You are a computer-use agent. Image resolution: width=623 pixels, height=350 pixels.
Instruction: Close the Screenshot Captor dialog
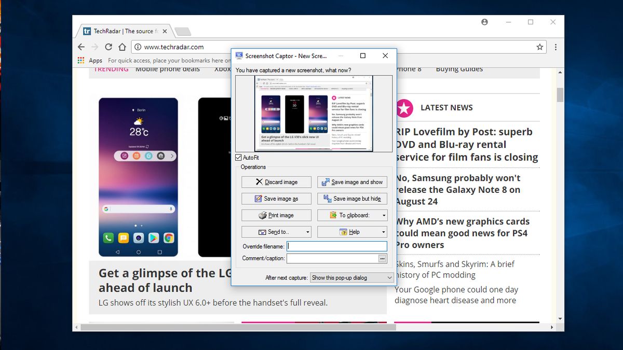pos(385,56)
